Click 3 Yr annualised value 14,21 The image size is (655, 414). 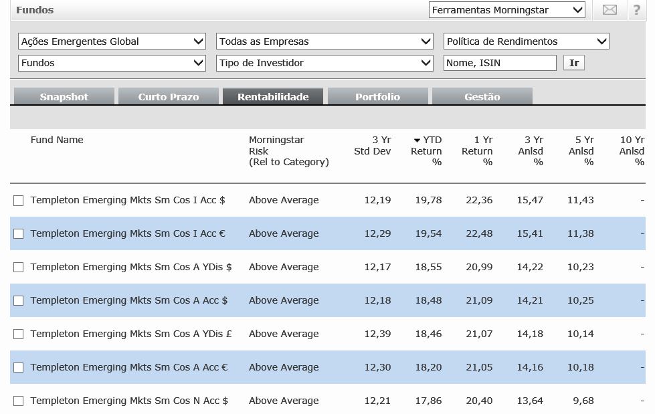(530, 300)
